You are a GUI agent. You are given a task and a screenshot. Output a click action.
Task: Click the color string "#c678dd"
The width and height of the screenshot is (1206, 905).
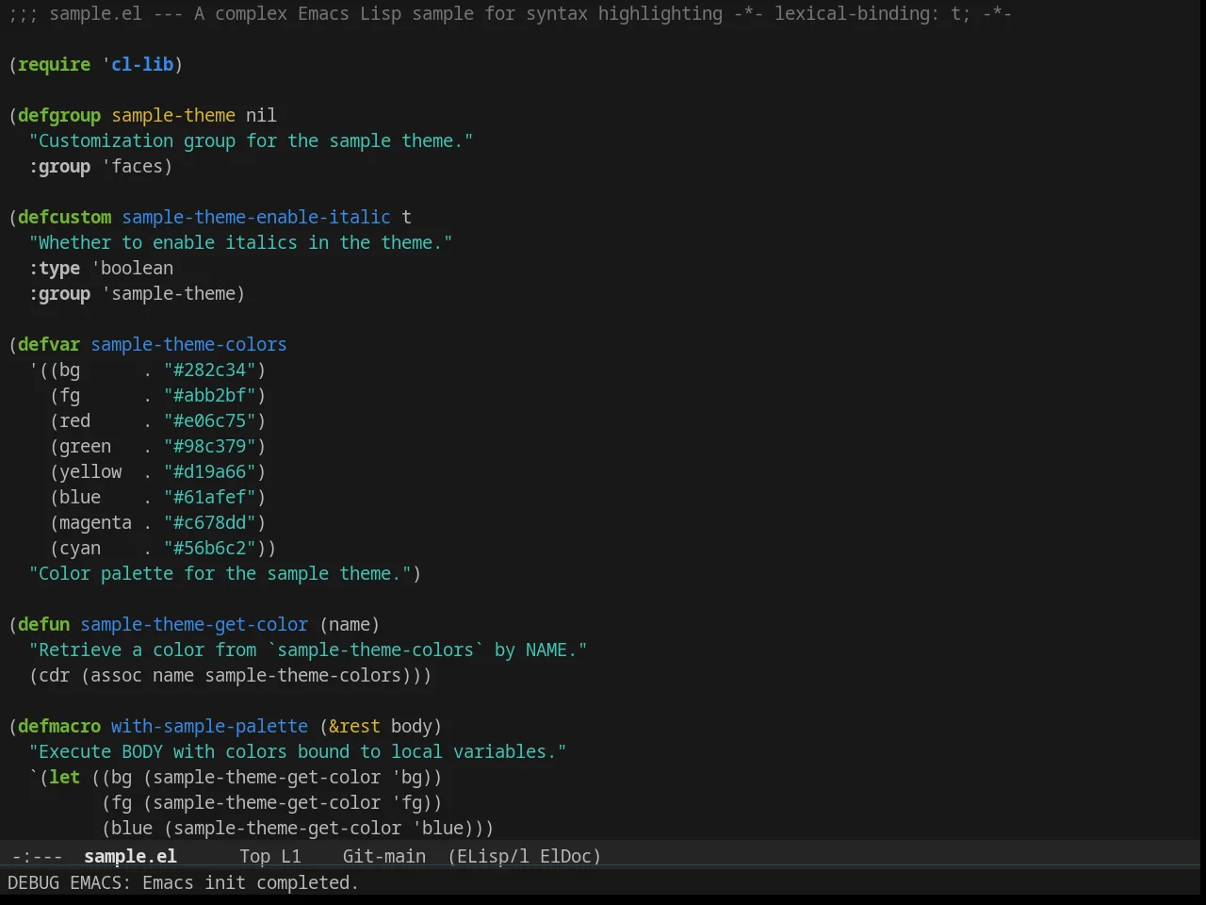pos(210,522)
